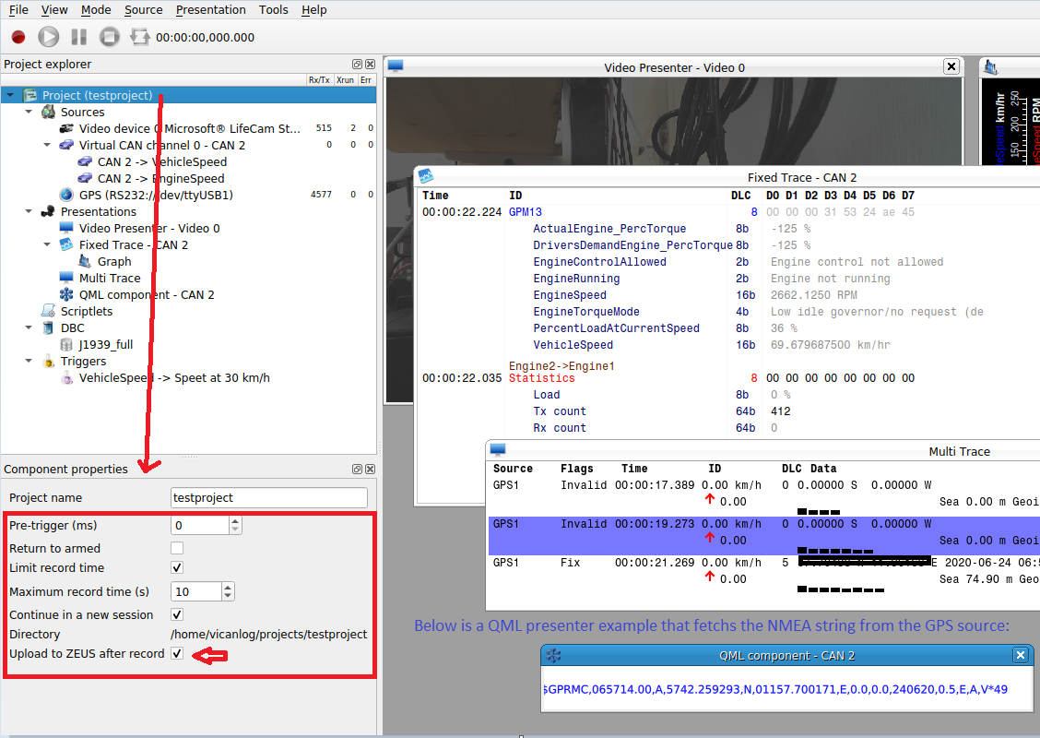
Task: Collapse the Project (testproject) tree node
Action: click(x=10, y=96)
